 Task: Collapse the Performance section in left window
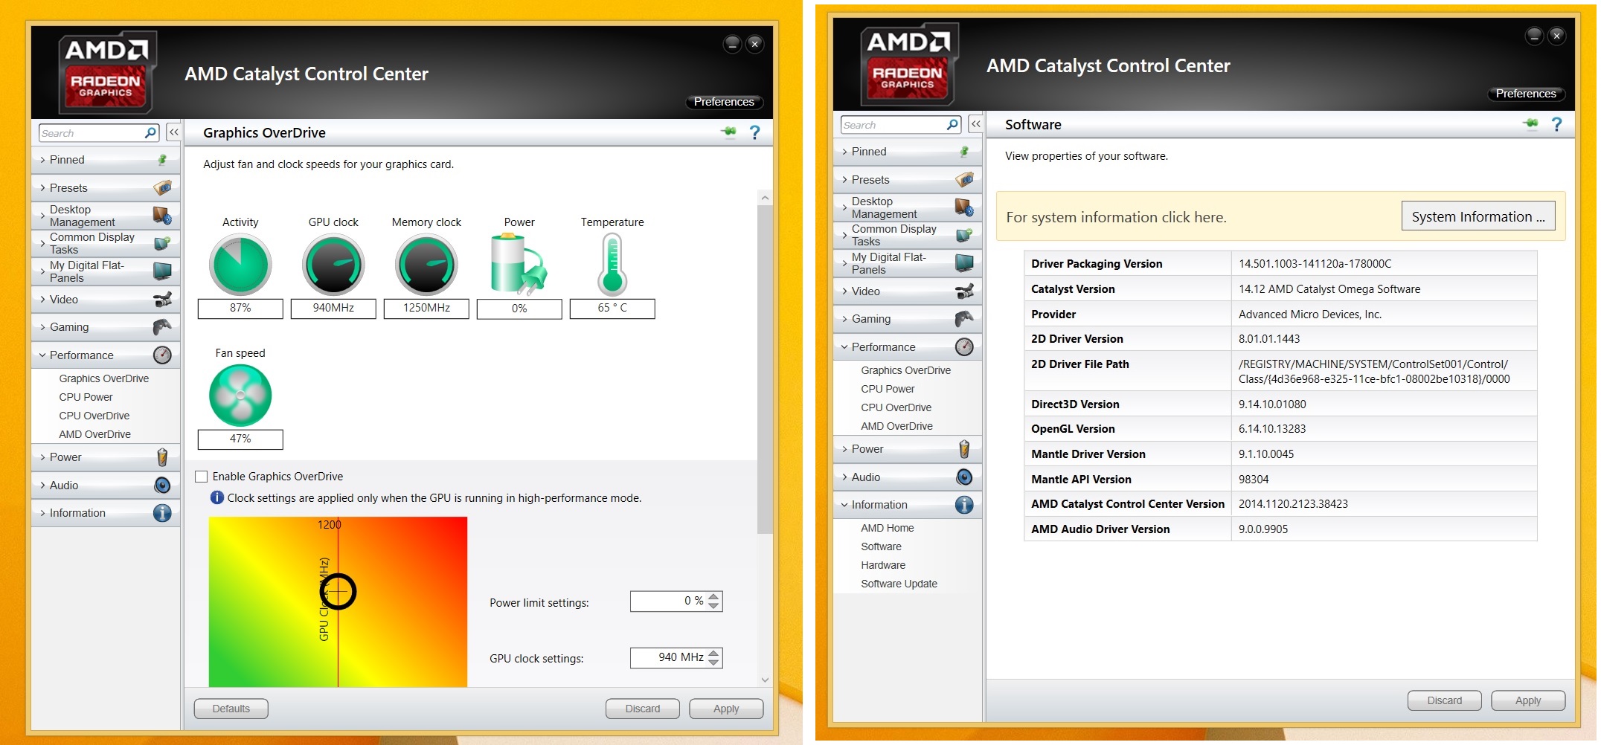click(x=105, y=355)
